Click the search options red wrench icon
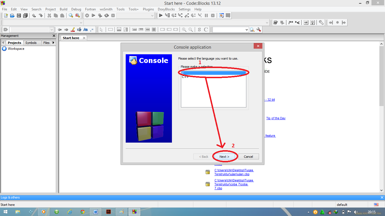This screenshot has width=385, height=216. [x=259, y=30]
